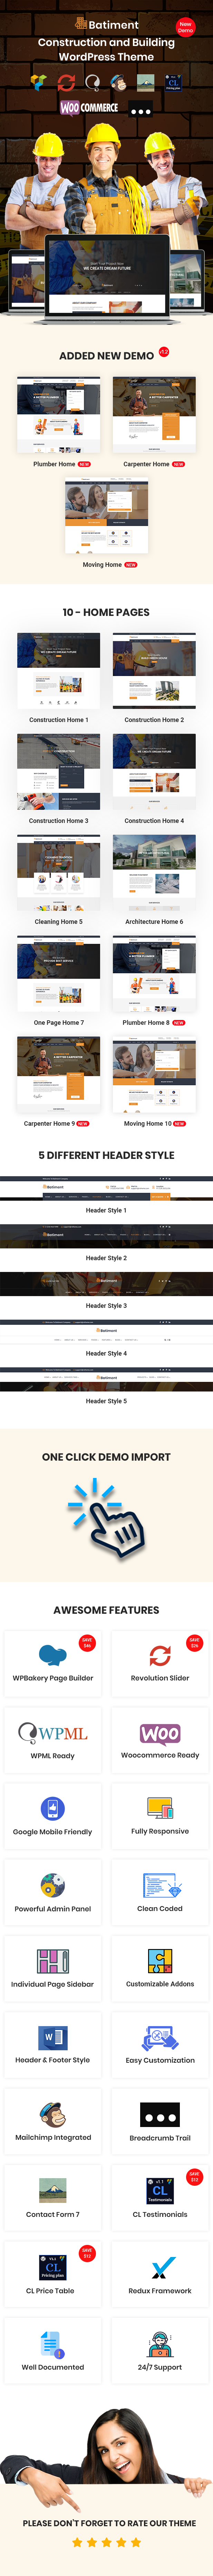Click the Fully Responsive devices icon

tap(160, 1808)
